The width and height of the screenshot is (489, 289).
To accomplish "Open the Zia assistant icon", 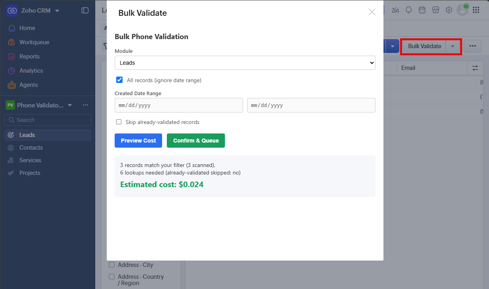I will pyautogui.click(x=395, y=10).
